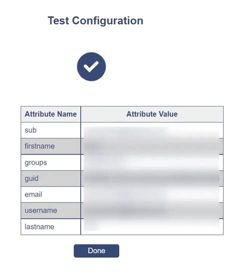Select the username attribute name cell

pos(50,210)
